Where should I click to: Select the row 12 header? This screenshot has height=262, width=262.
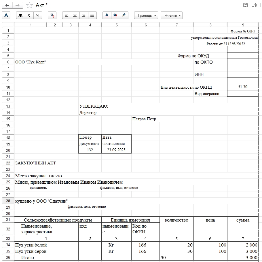(x=8, y=100)
